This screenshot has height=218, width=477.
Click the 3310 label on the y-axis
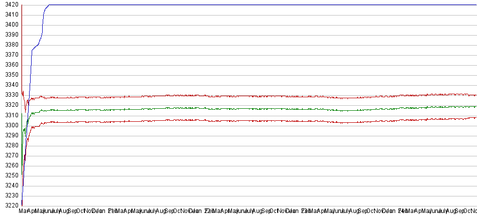10,115
